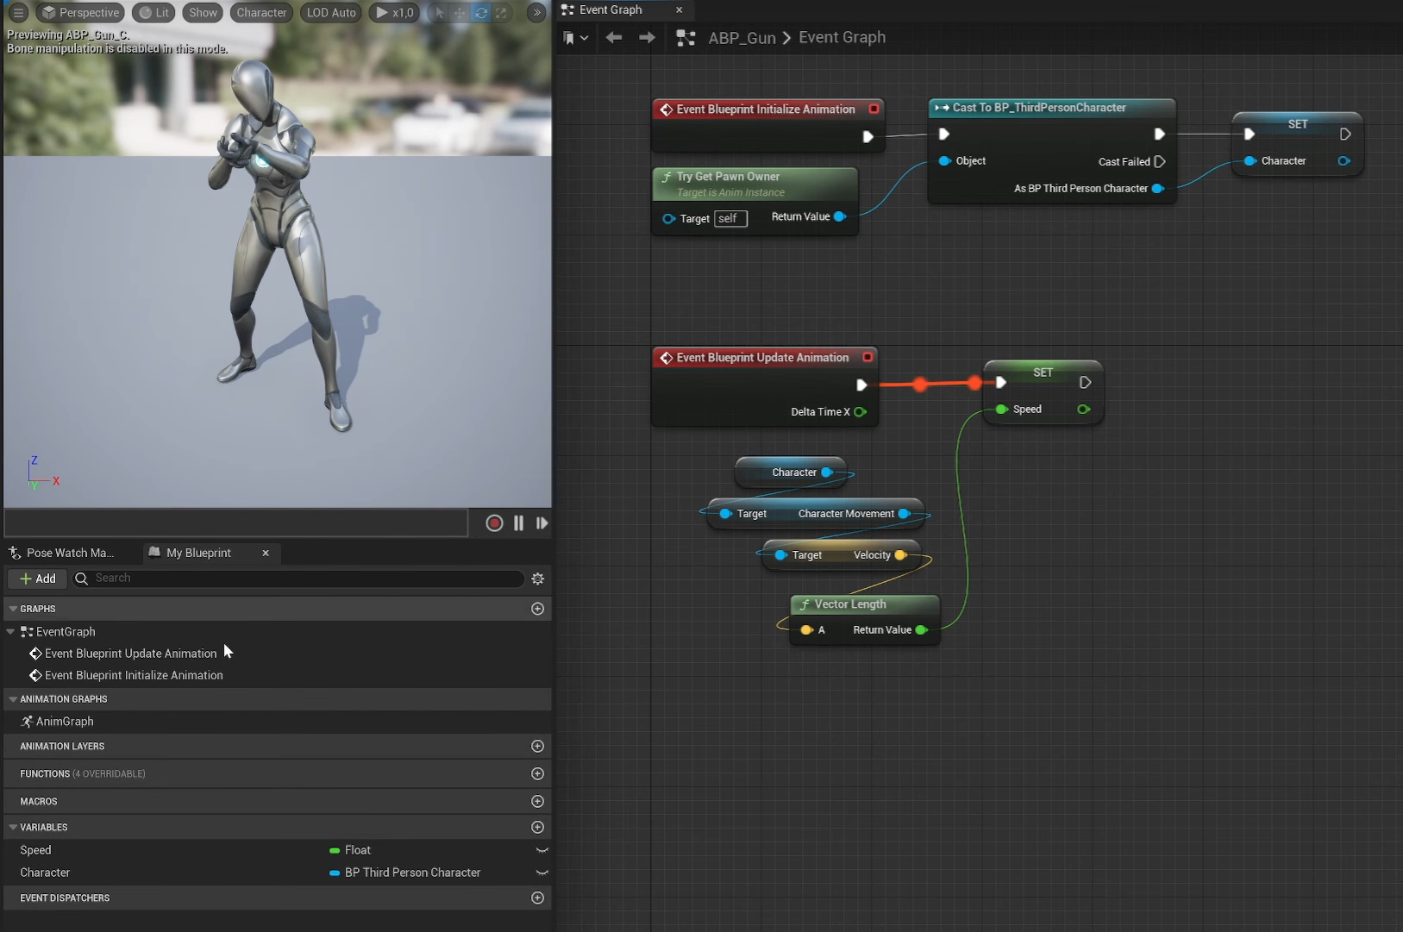Open My Blueprint settings gear
The width and height of the screenshot is (1403, 932).
tap(538, 579)
